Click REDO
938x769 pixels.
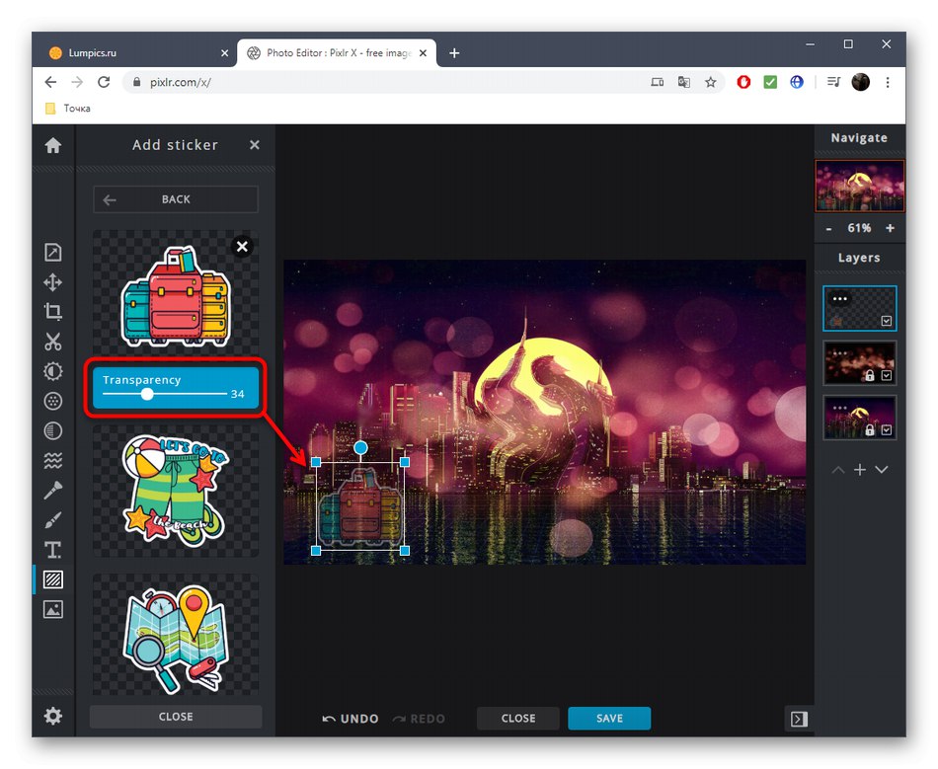[x=419, y=719]
